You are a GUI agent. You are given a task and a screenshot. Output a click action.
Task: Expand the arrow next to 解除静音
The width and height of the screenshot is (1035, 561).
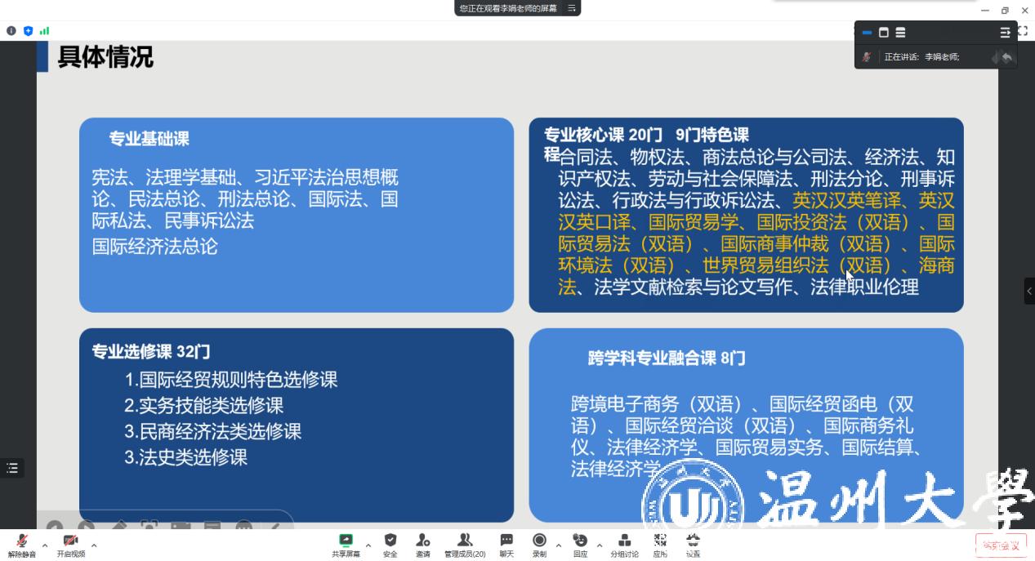pyautogui.click(x=45, y=545)
